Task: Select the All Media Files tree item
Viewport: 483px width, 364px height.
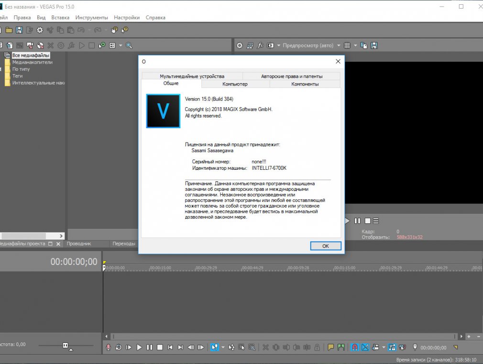Action: pyautogui.click(x=31, y=55)
